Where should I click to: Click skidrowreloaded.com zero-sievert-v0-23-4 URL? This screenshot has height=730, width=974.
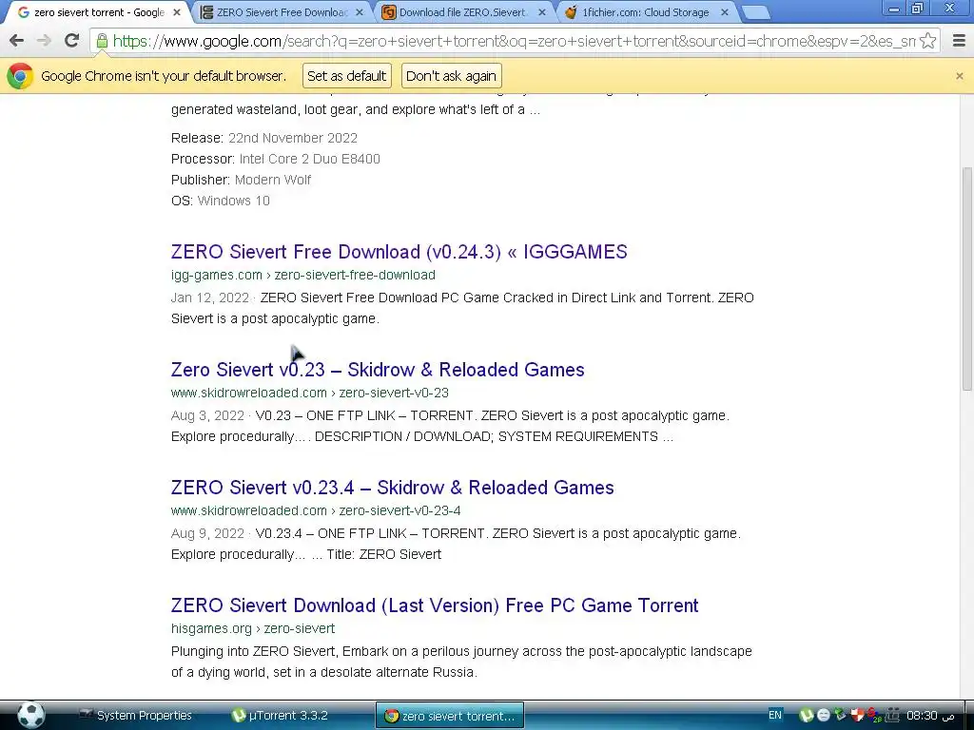click(x=316, y=510)
